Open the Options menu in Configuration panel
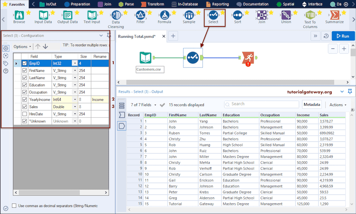Image resolution: width=356 pixels, height=214 pixels. (22, 46)
